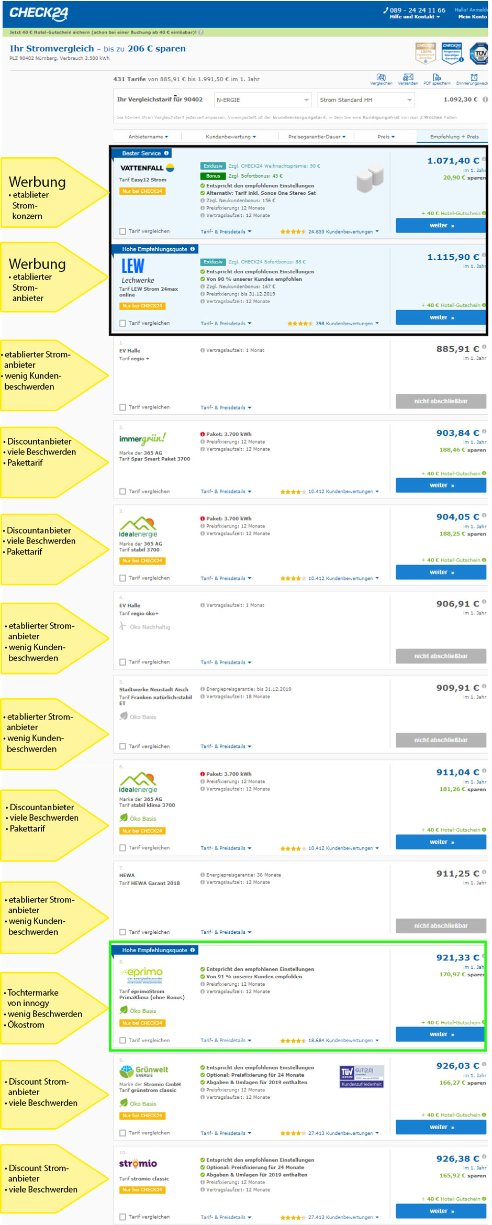Click the Vergleichen icon
This screenshot has width=492, height=1225.
(381, 78)
